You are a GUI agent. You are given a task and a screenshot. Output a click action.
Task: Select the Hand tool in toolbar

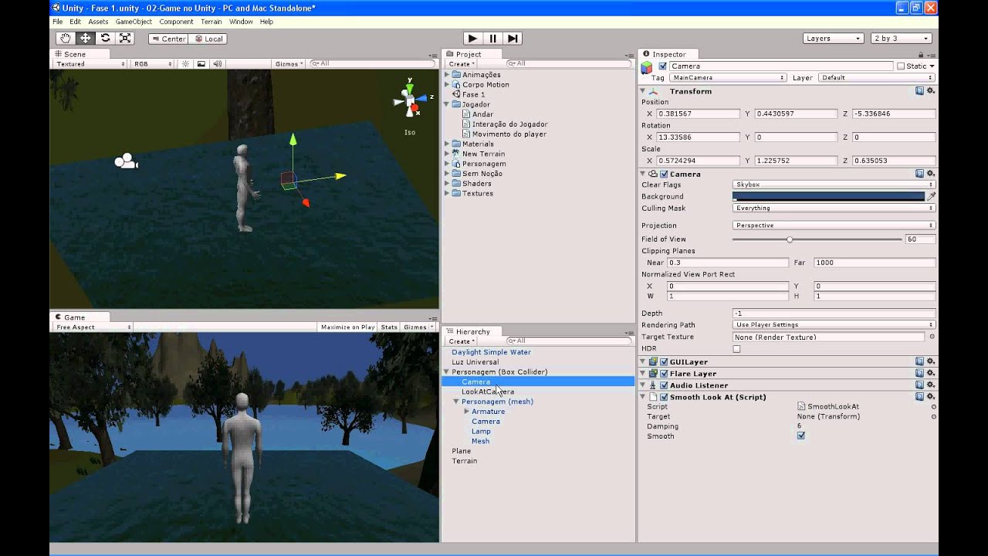[x=66, y=39]
